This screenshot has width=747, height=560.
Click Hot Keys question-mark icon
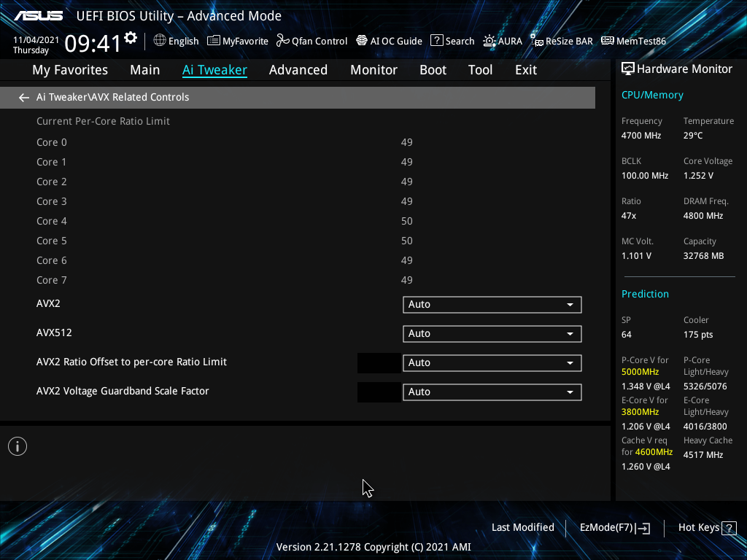coord(729,528)
